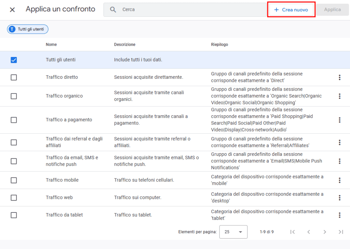Open options menu for Traffico a pagamento
Viewport: 350px width, 249px height.
(339, 120)
